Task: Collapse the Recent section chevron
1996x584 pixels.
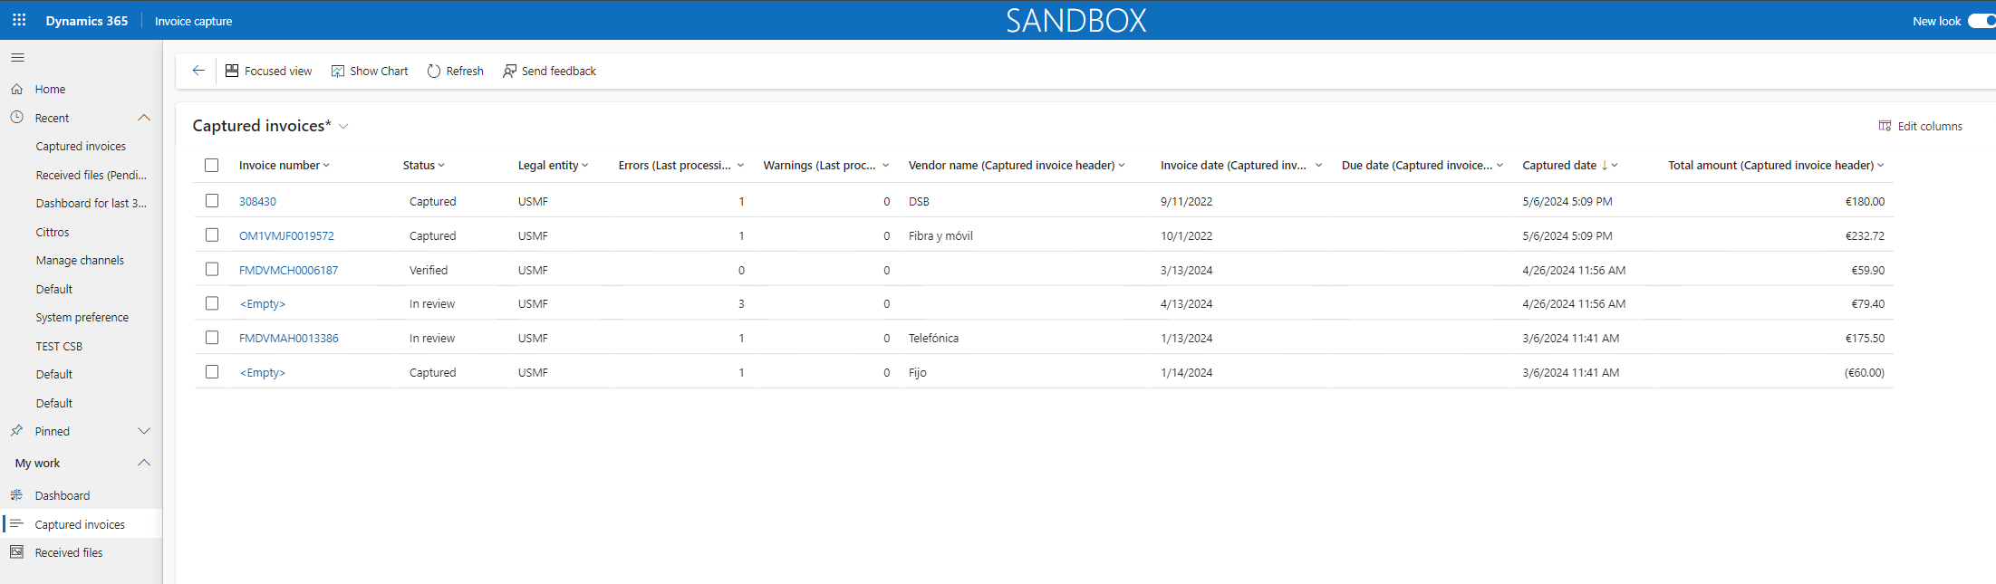Action: click(x=144, y=118)
